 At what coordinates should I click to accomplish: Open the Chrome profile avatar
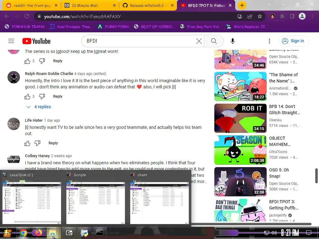302,16
